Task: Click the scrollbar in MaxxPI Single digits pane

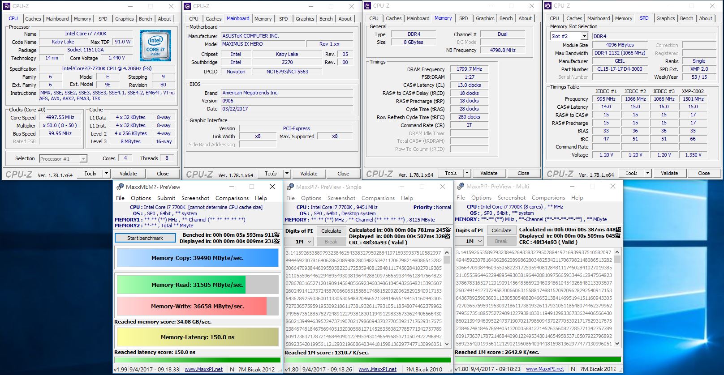Action: (x=447, y=298)
